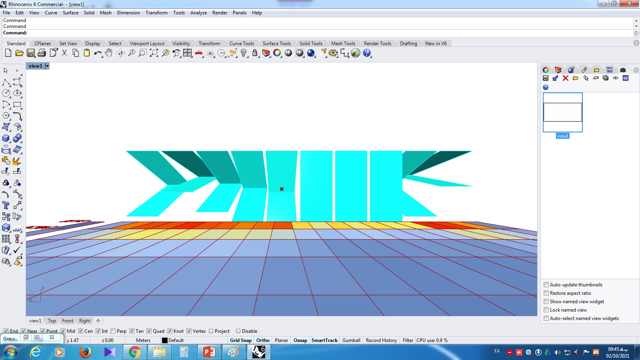Open command history scroll down arrow

[x=636, y=26]
